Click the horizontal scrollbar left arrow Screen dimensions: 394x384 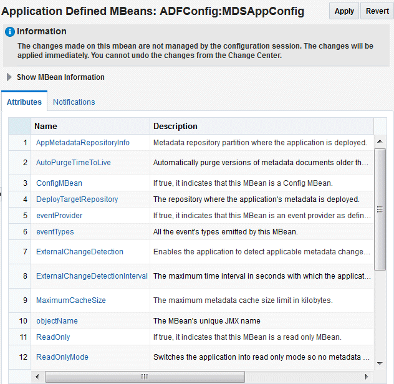tap(37, 377)
